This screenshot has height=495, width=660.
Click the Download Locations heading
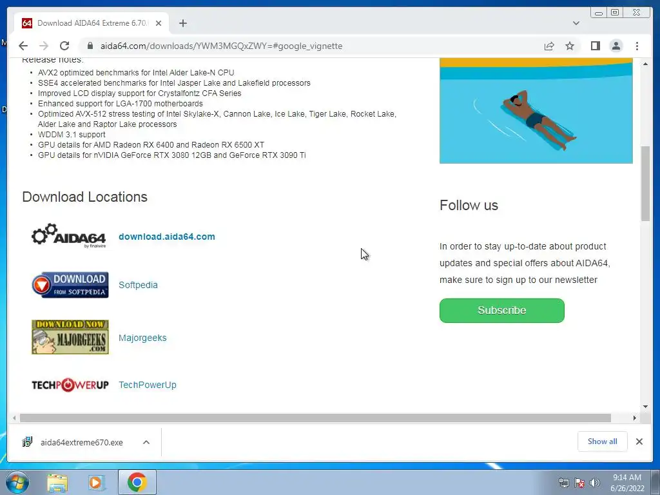coord(84,197)
